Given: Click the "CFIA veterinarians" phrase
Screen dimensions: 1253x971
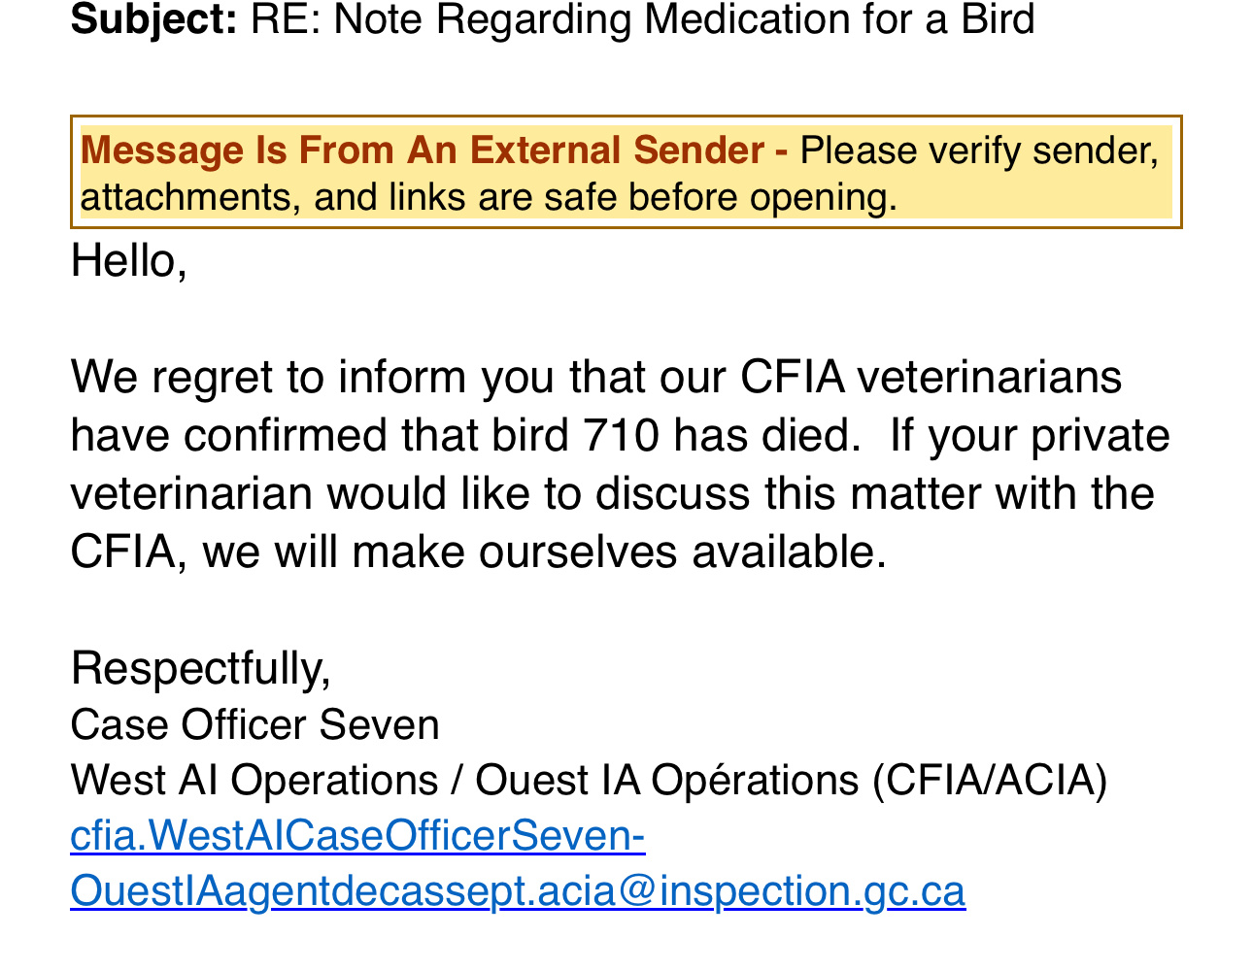Looking at the screenshot, I should (931, 377).
